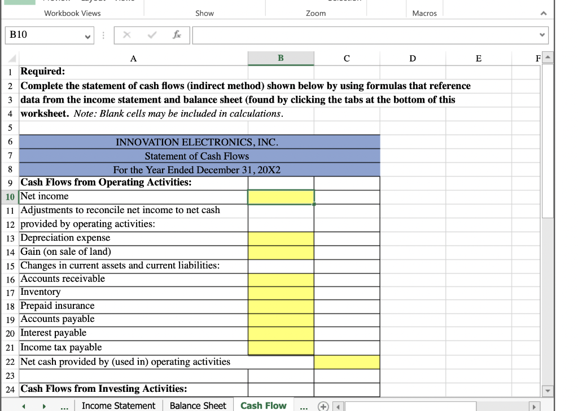The width and height of the screenshot is (578, 411).
Task: Select the yellow Depreciation expense cell
Action: click(281, 238)
